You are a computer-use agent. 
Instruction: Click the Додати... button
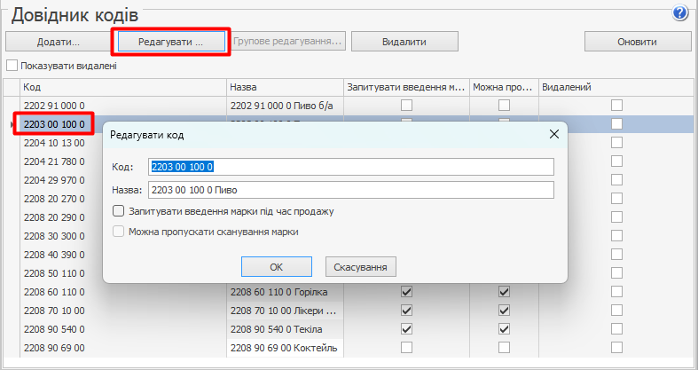tap(58, 42)
